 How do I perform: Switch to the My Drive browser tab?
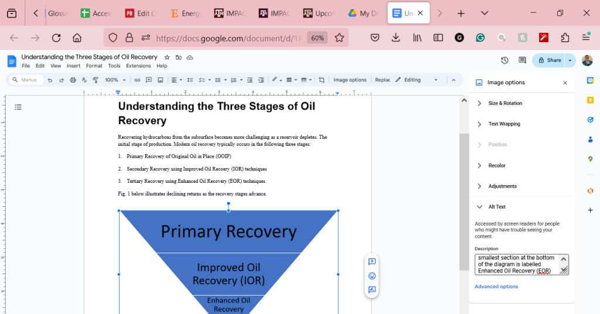[x=363, y=13]
